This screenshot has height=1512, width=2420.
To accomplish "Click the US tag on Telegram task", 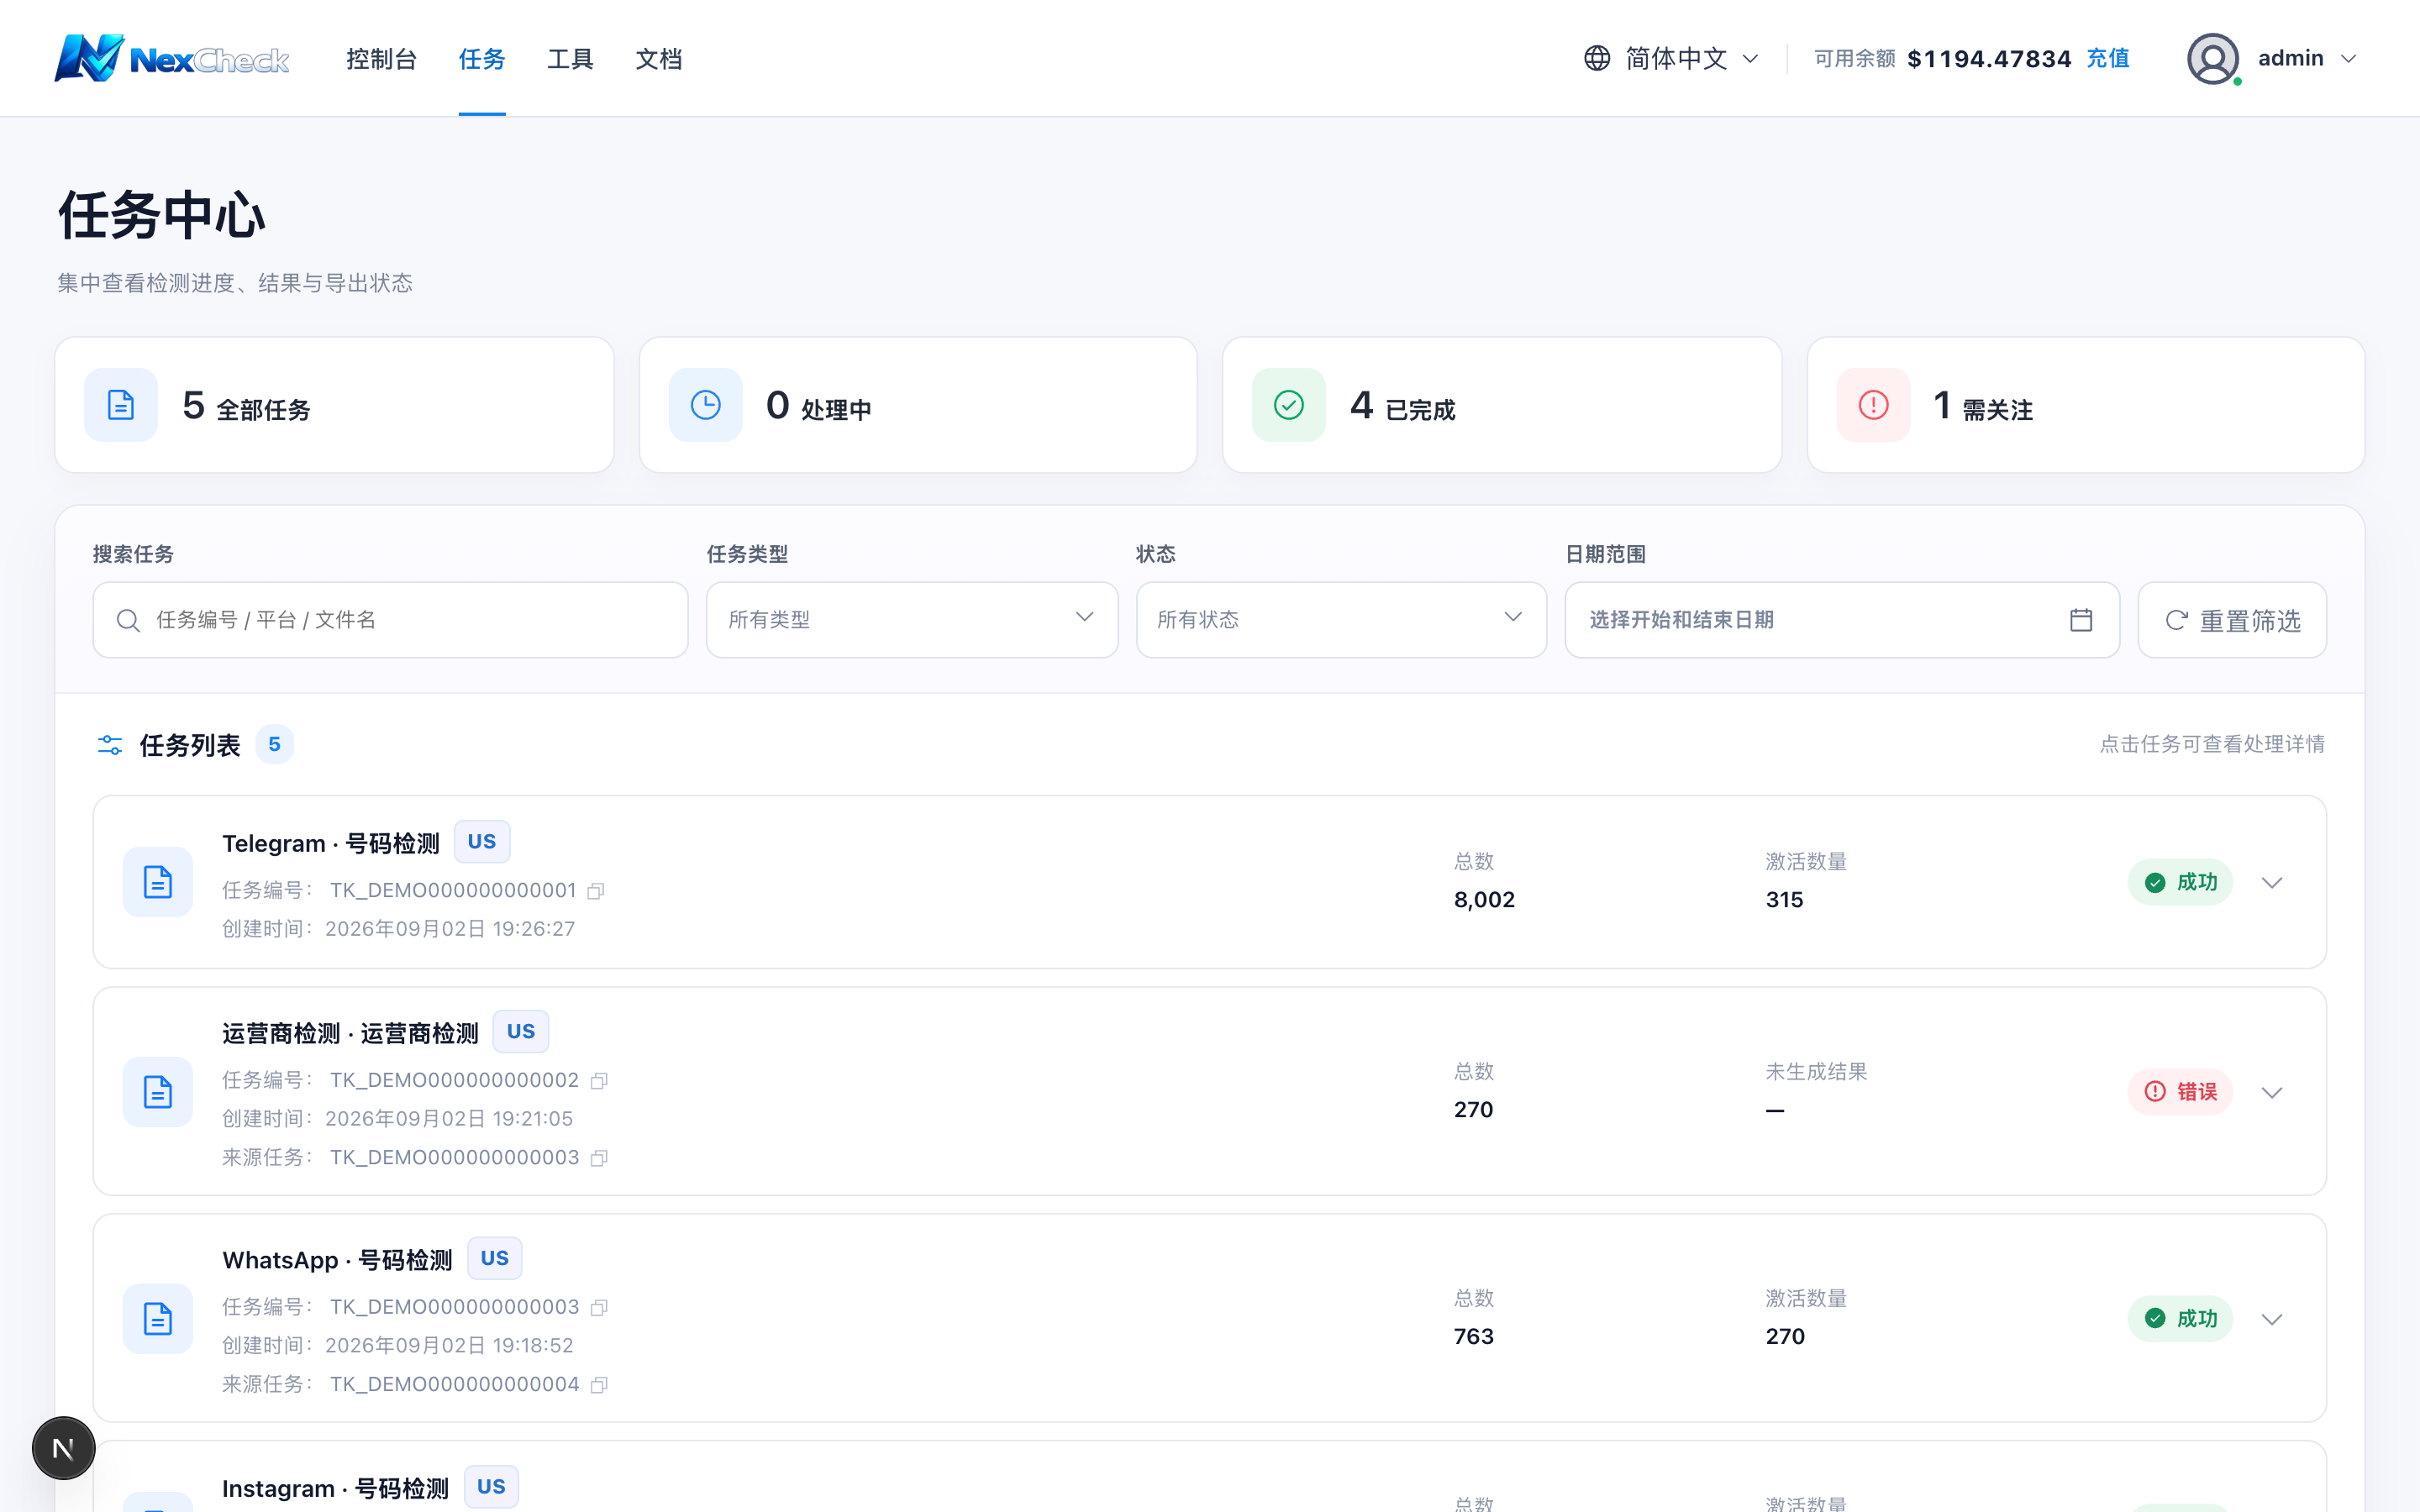I will pos(482,842).
